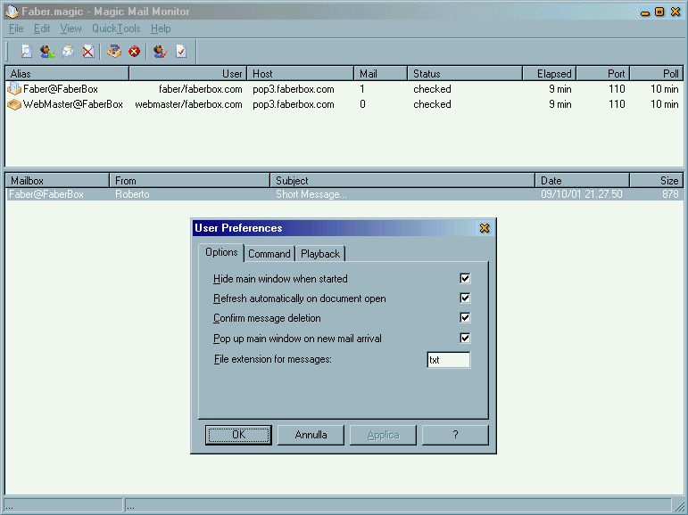Click the document magnifier preview toolbar icon

pyautogui.click(x=26, y=52)
